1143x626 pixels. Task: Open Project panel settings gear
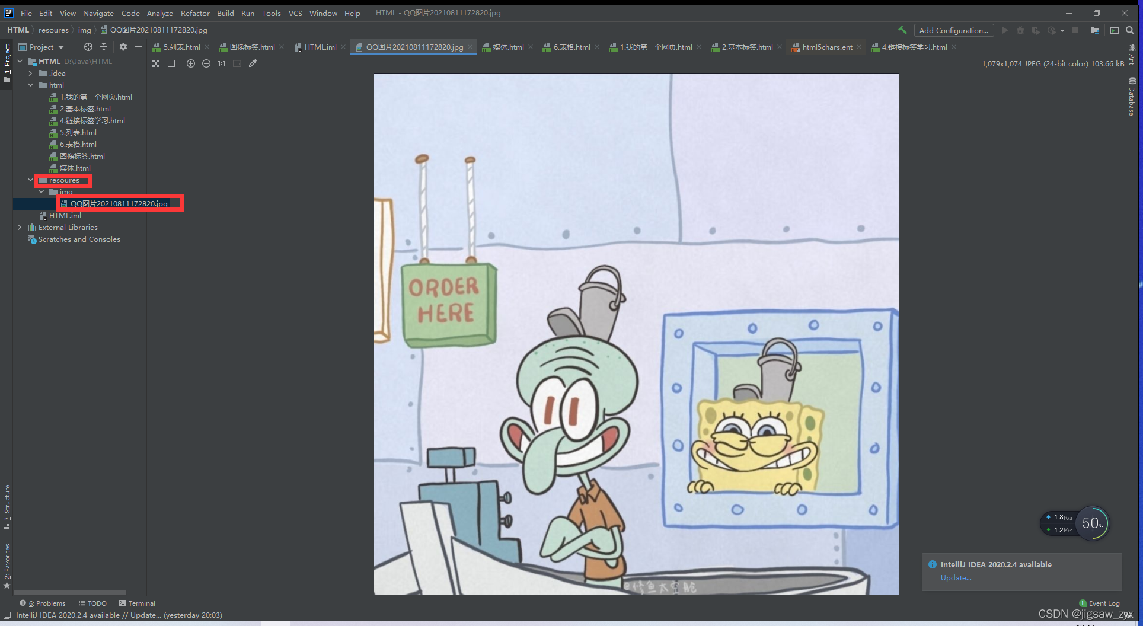123,47
